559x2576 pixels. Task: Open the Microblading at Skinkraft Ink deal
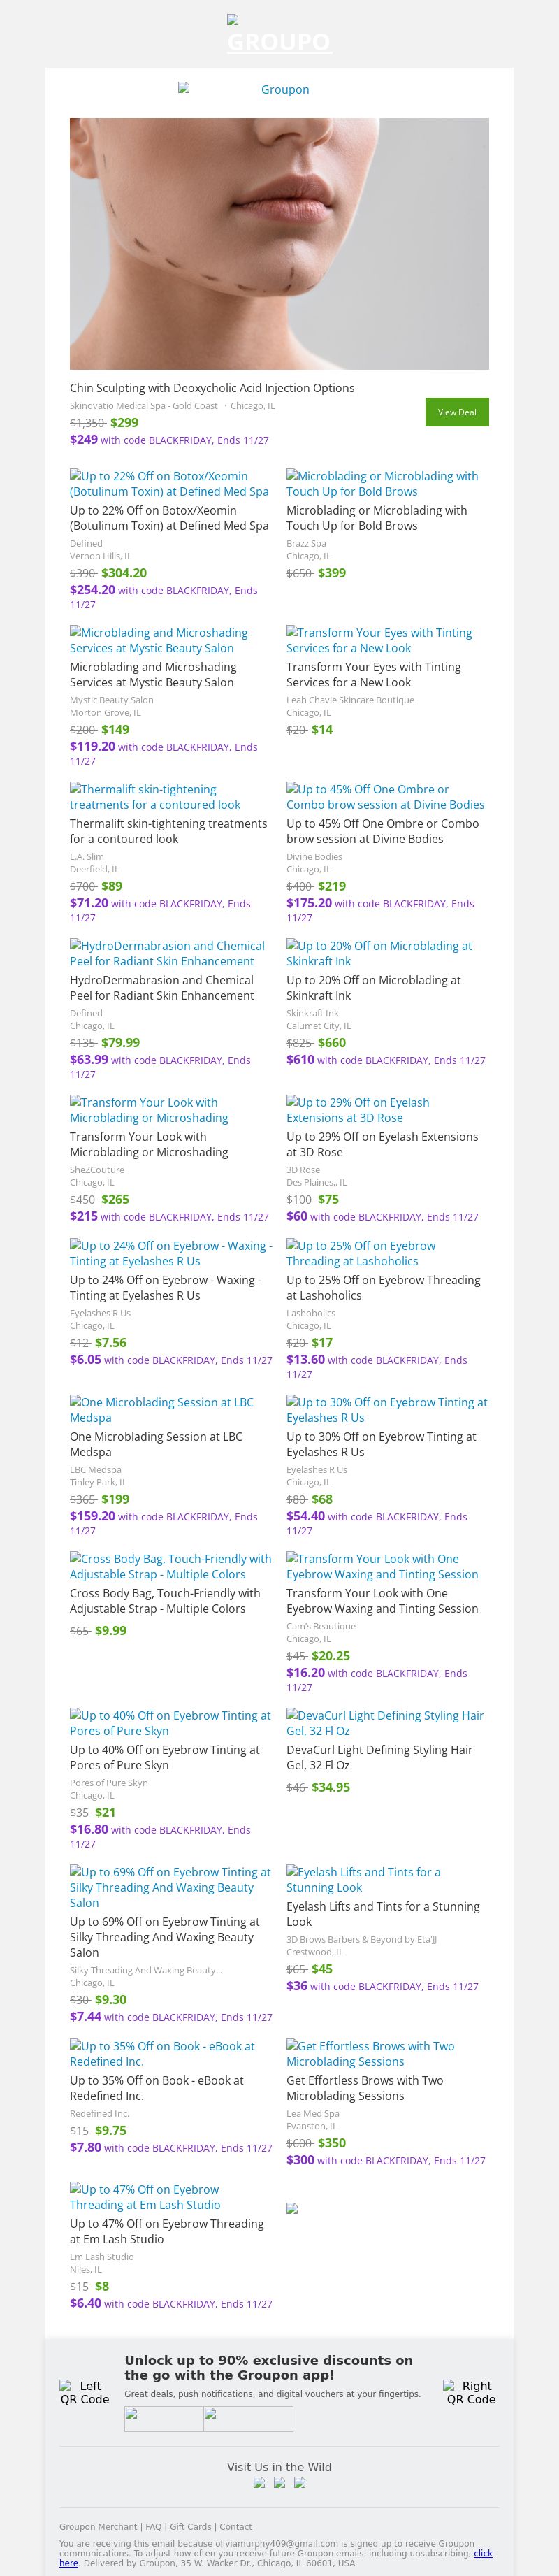379,953
